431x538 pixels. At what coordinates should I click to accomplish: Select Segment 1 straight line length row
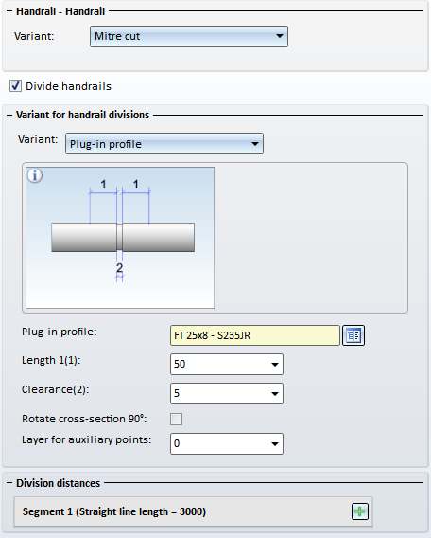[x=193, y=511]
